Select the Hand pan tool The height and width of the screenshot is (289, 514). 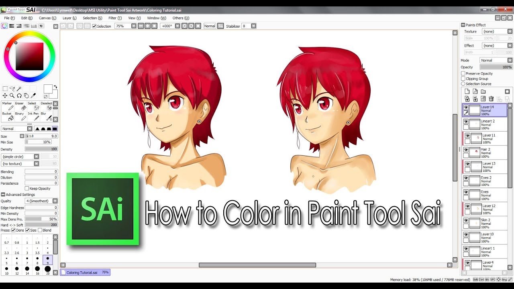pos(26,96)
